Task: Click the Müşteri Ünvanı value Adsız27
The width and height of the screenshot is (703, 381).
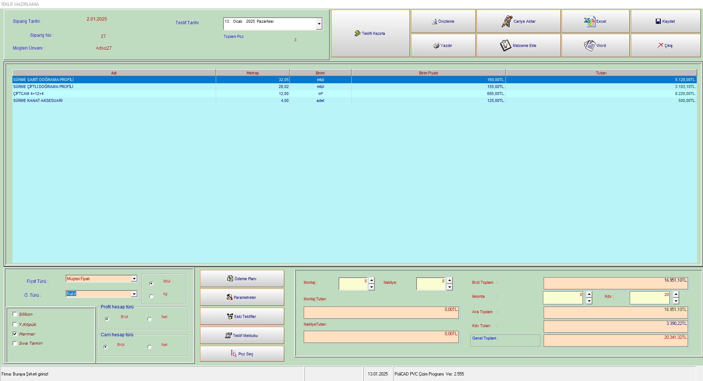Action: click(x=104, y=48)
